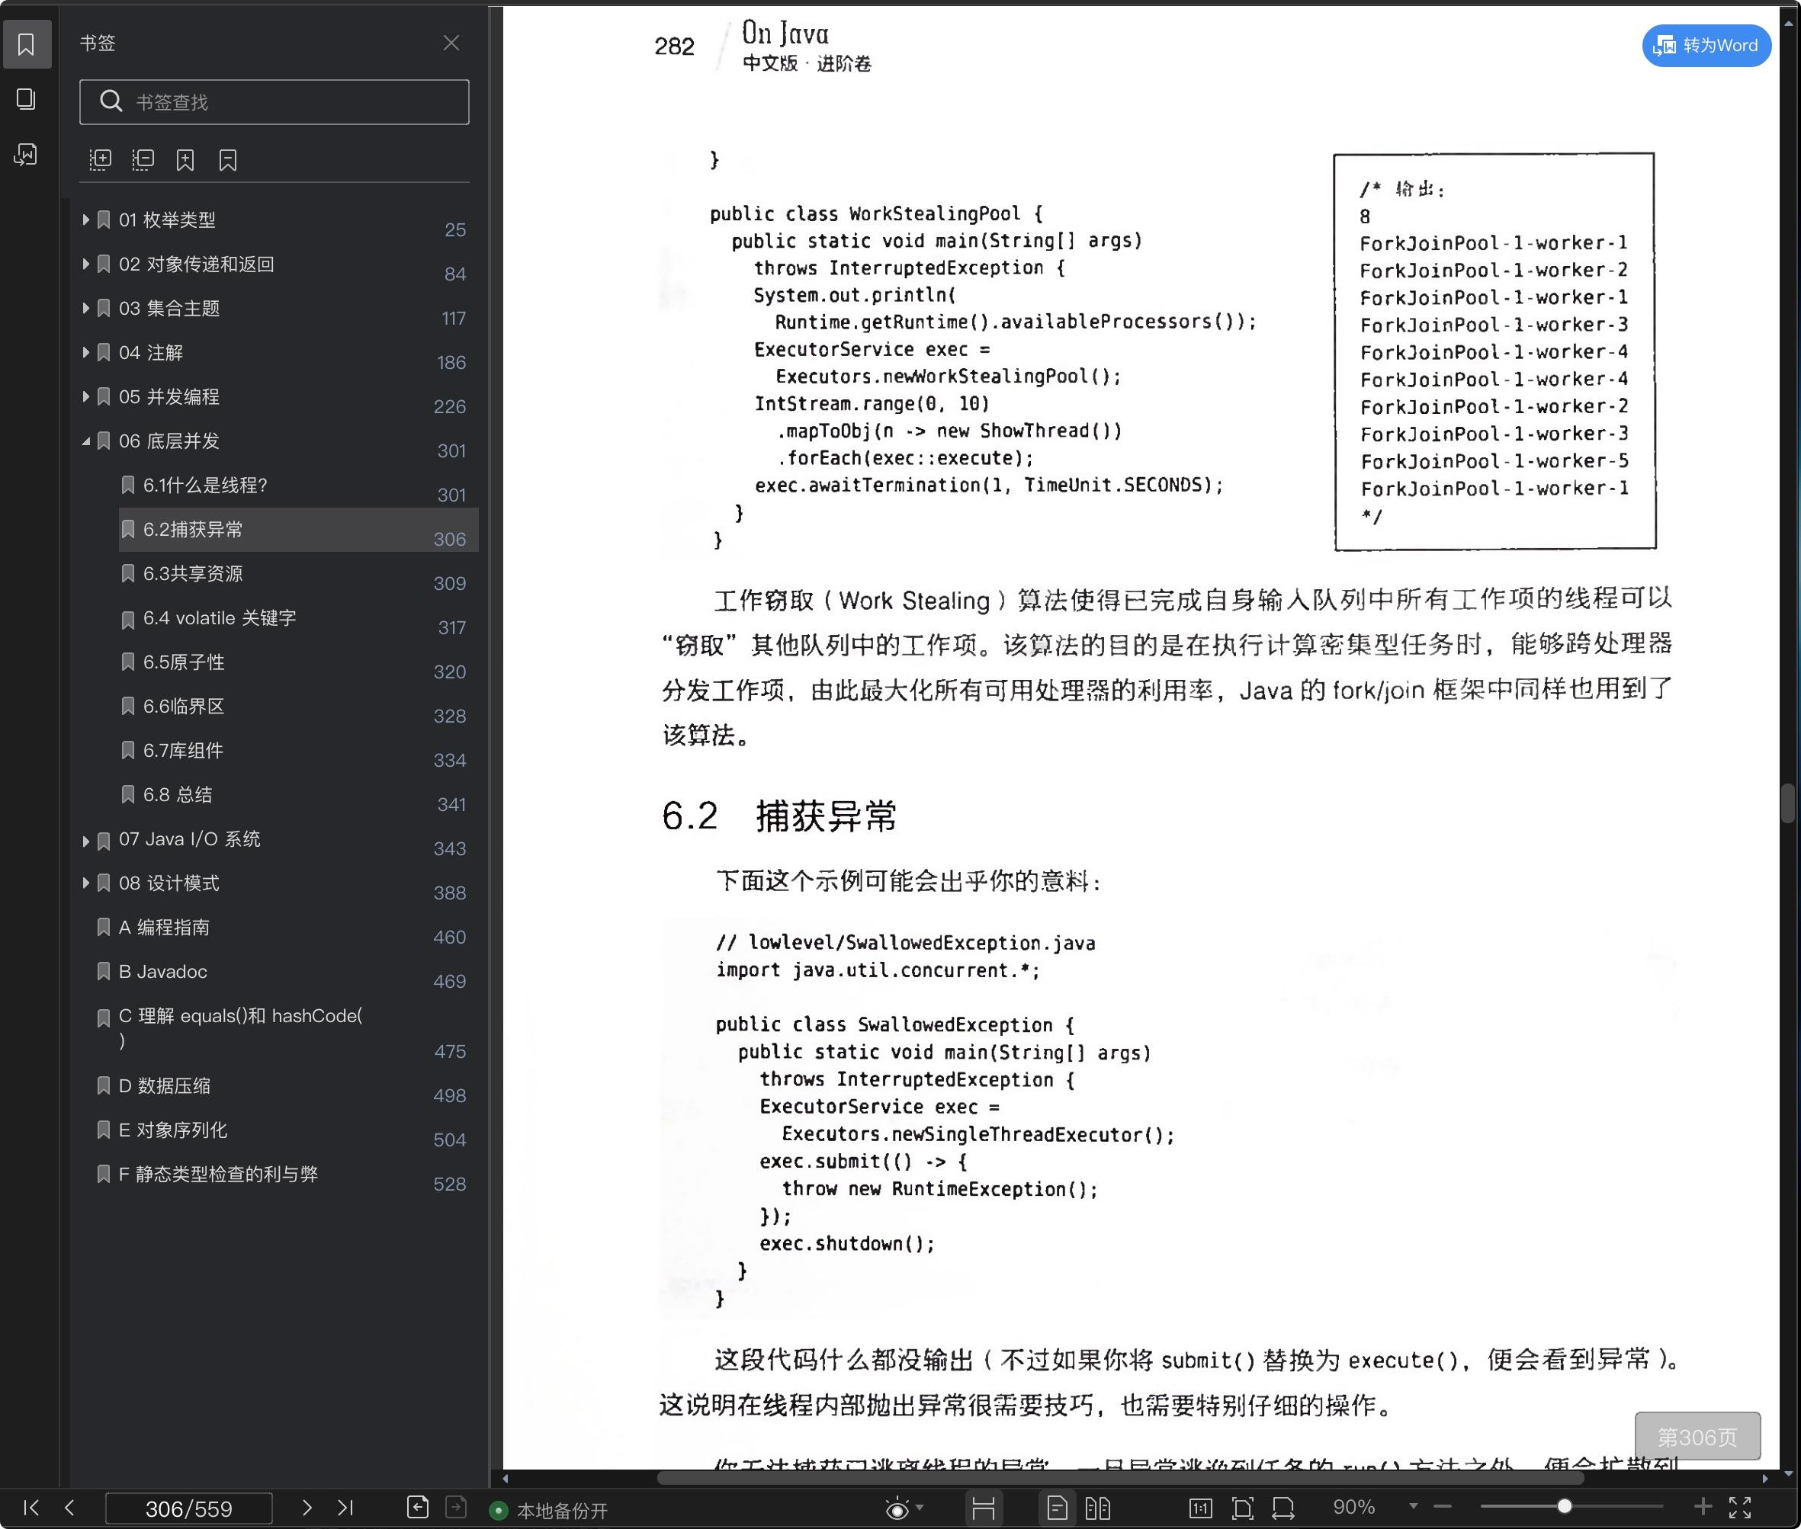Open eye protection mode dropdown arrow
Screen dimensions: 1801x1529
point(920,1508)
